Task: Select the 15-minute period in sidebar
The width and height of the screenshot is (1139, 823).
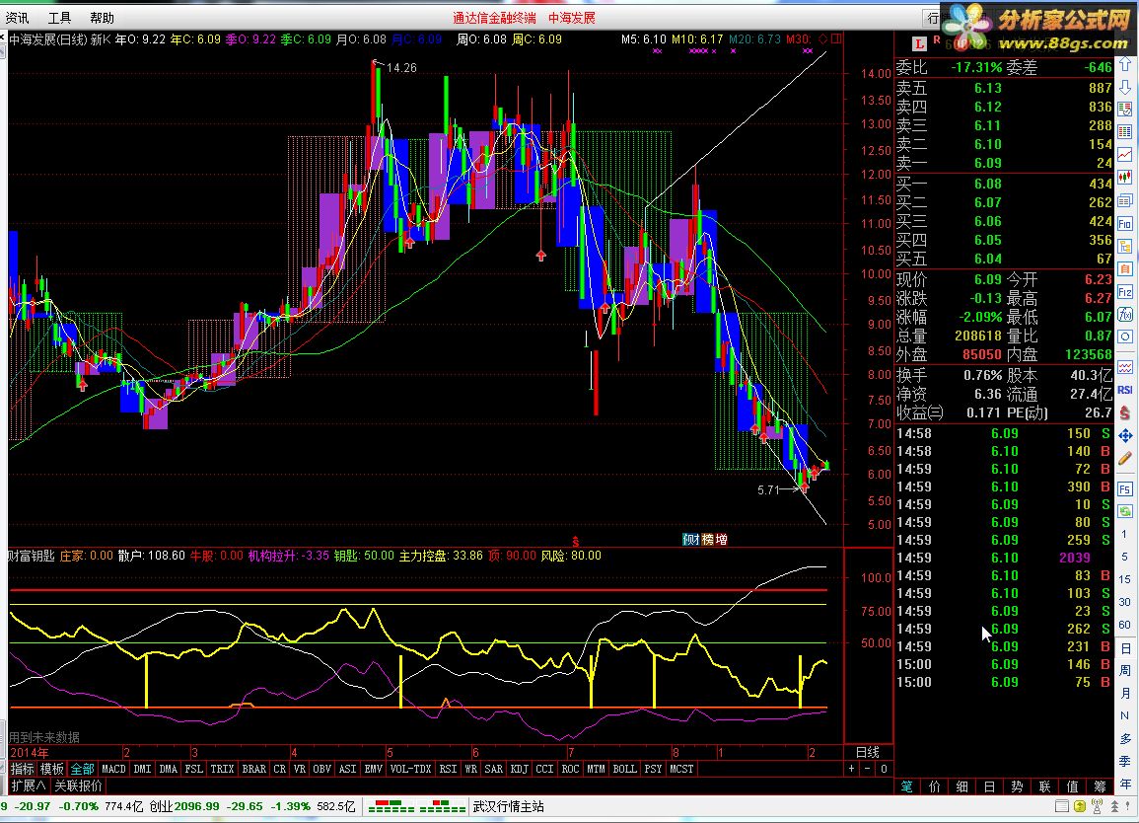Action: coord(1124,579)
